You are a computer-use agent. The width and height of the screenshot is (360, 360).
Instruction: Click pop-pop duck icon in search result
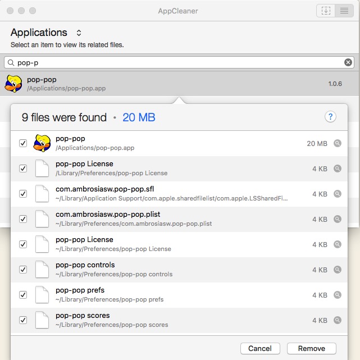pyautogui.click(x=13, y=84)
